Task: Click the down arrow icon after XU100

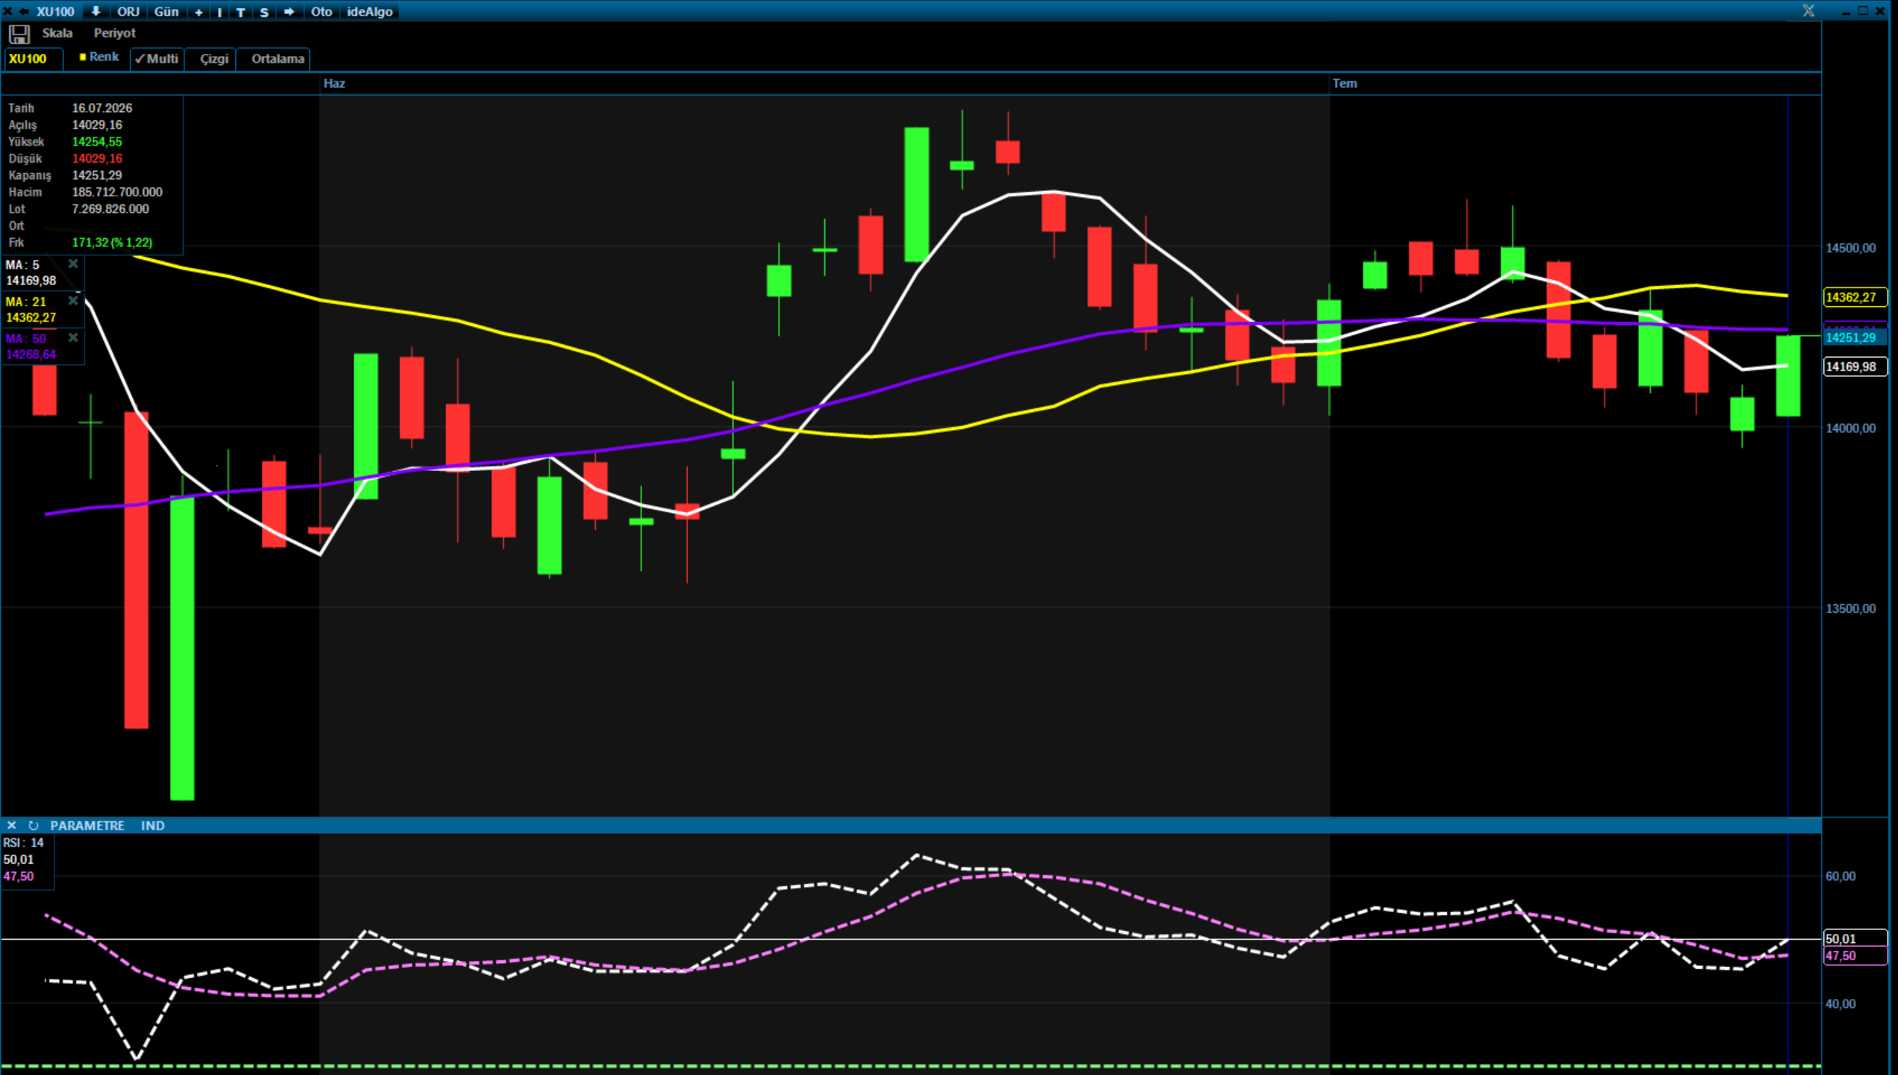Action: (96, 11)
